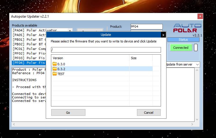The height and width of the screenshot is (138, 216).
Task: Cancel the Update dialog
Action: pyautogui.click(x=149, y=113)
